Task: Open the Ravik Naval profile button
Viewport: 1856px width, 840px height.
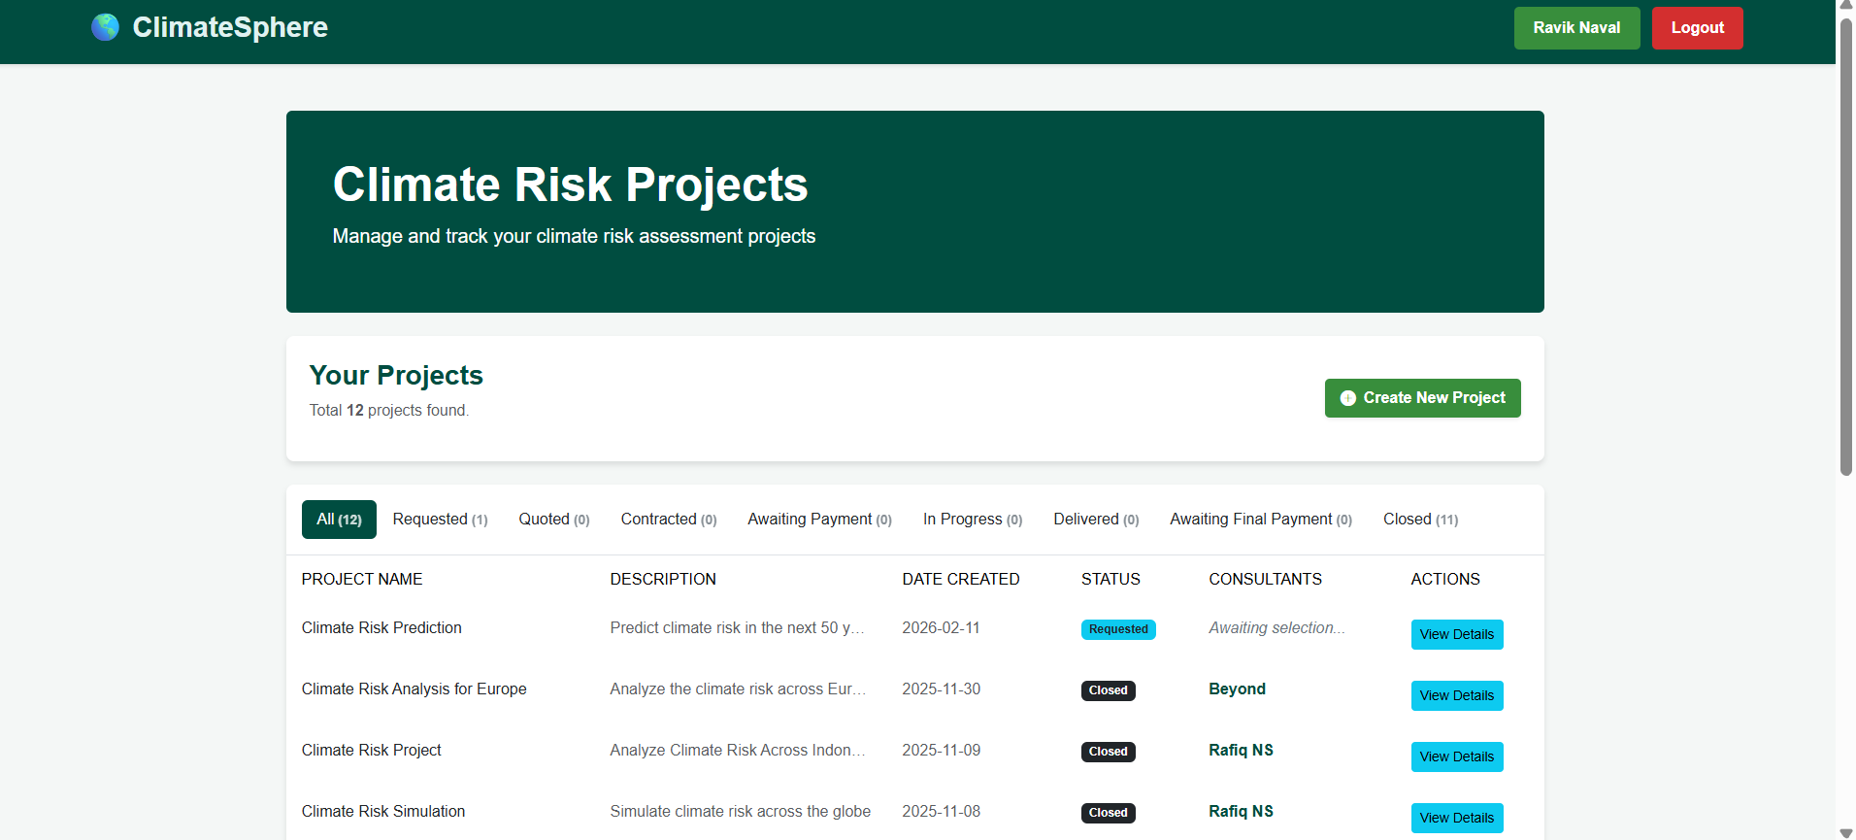Action: point(1575,28)
